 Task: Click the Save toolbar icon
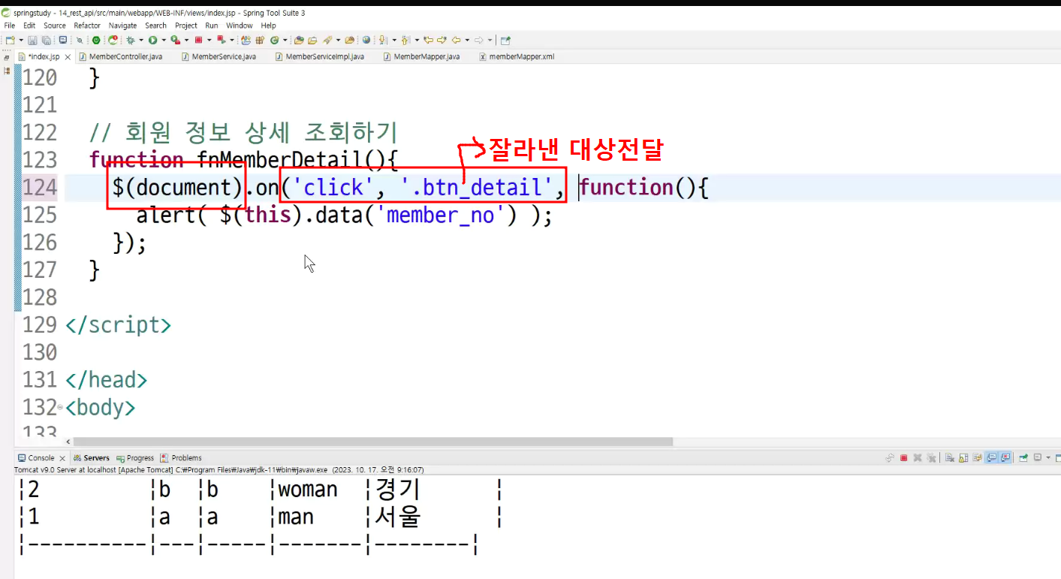click(x=33, y=40)
